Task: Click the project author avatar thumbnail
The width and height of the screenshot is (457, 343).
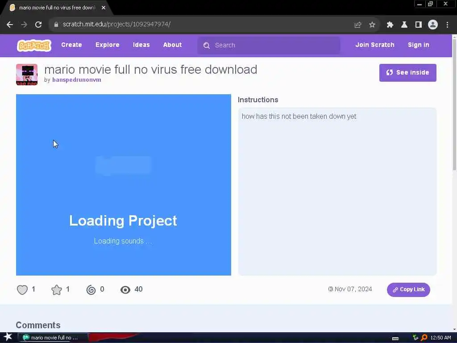Action: tap(26, 75)
